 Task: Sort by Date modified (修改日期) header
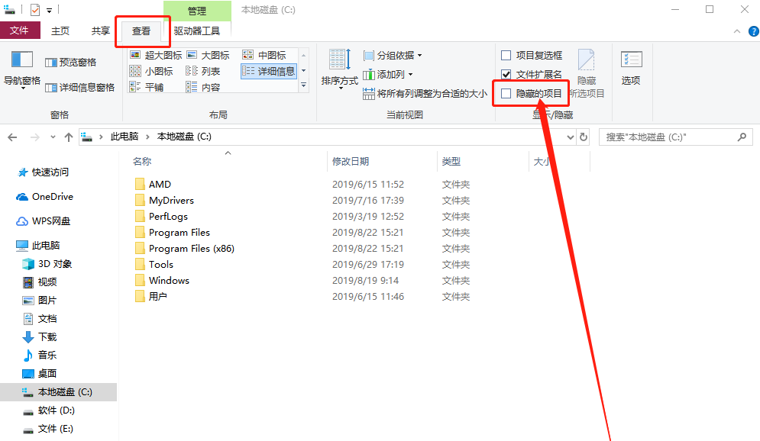[x=351, y=161]
